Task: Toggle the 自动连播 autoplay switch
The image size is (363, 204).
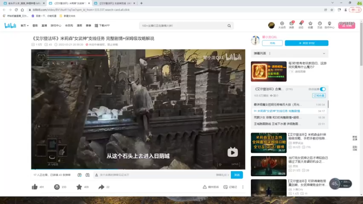Action: click(x=323, y=89)
